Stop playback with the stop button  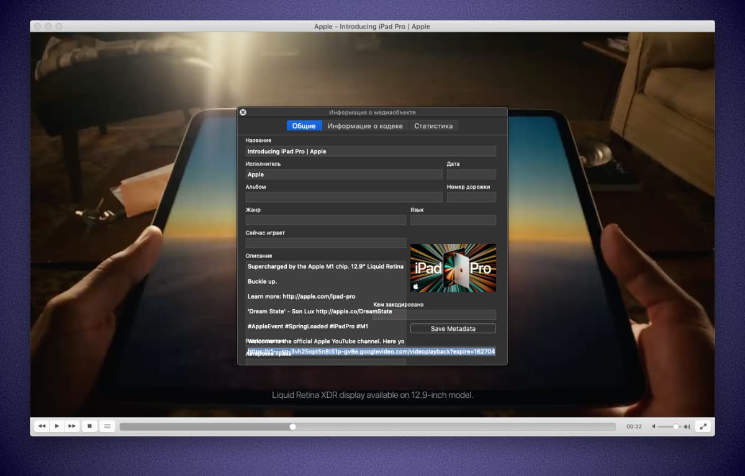(89, 426)
